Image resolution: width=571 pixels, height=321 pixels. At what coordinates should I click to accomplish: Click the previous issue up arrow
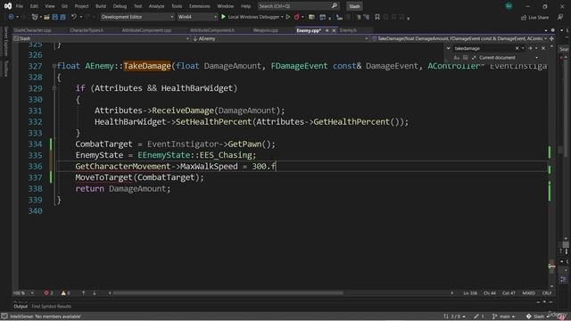coord(83,293)
